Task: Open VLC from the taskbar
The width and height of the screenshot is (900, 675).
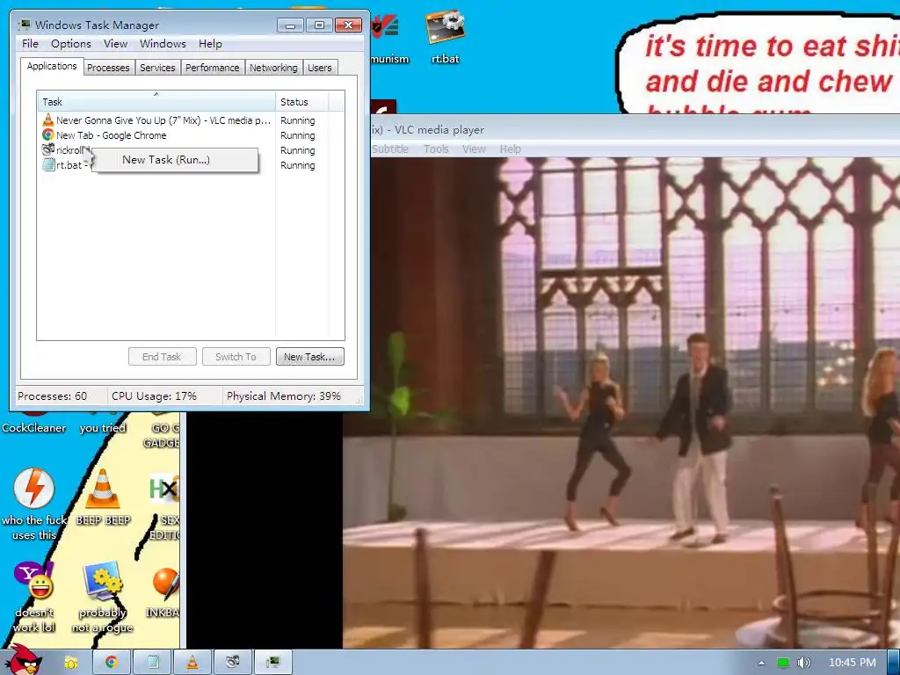Action: point(192,663)
